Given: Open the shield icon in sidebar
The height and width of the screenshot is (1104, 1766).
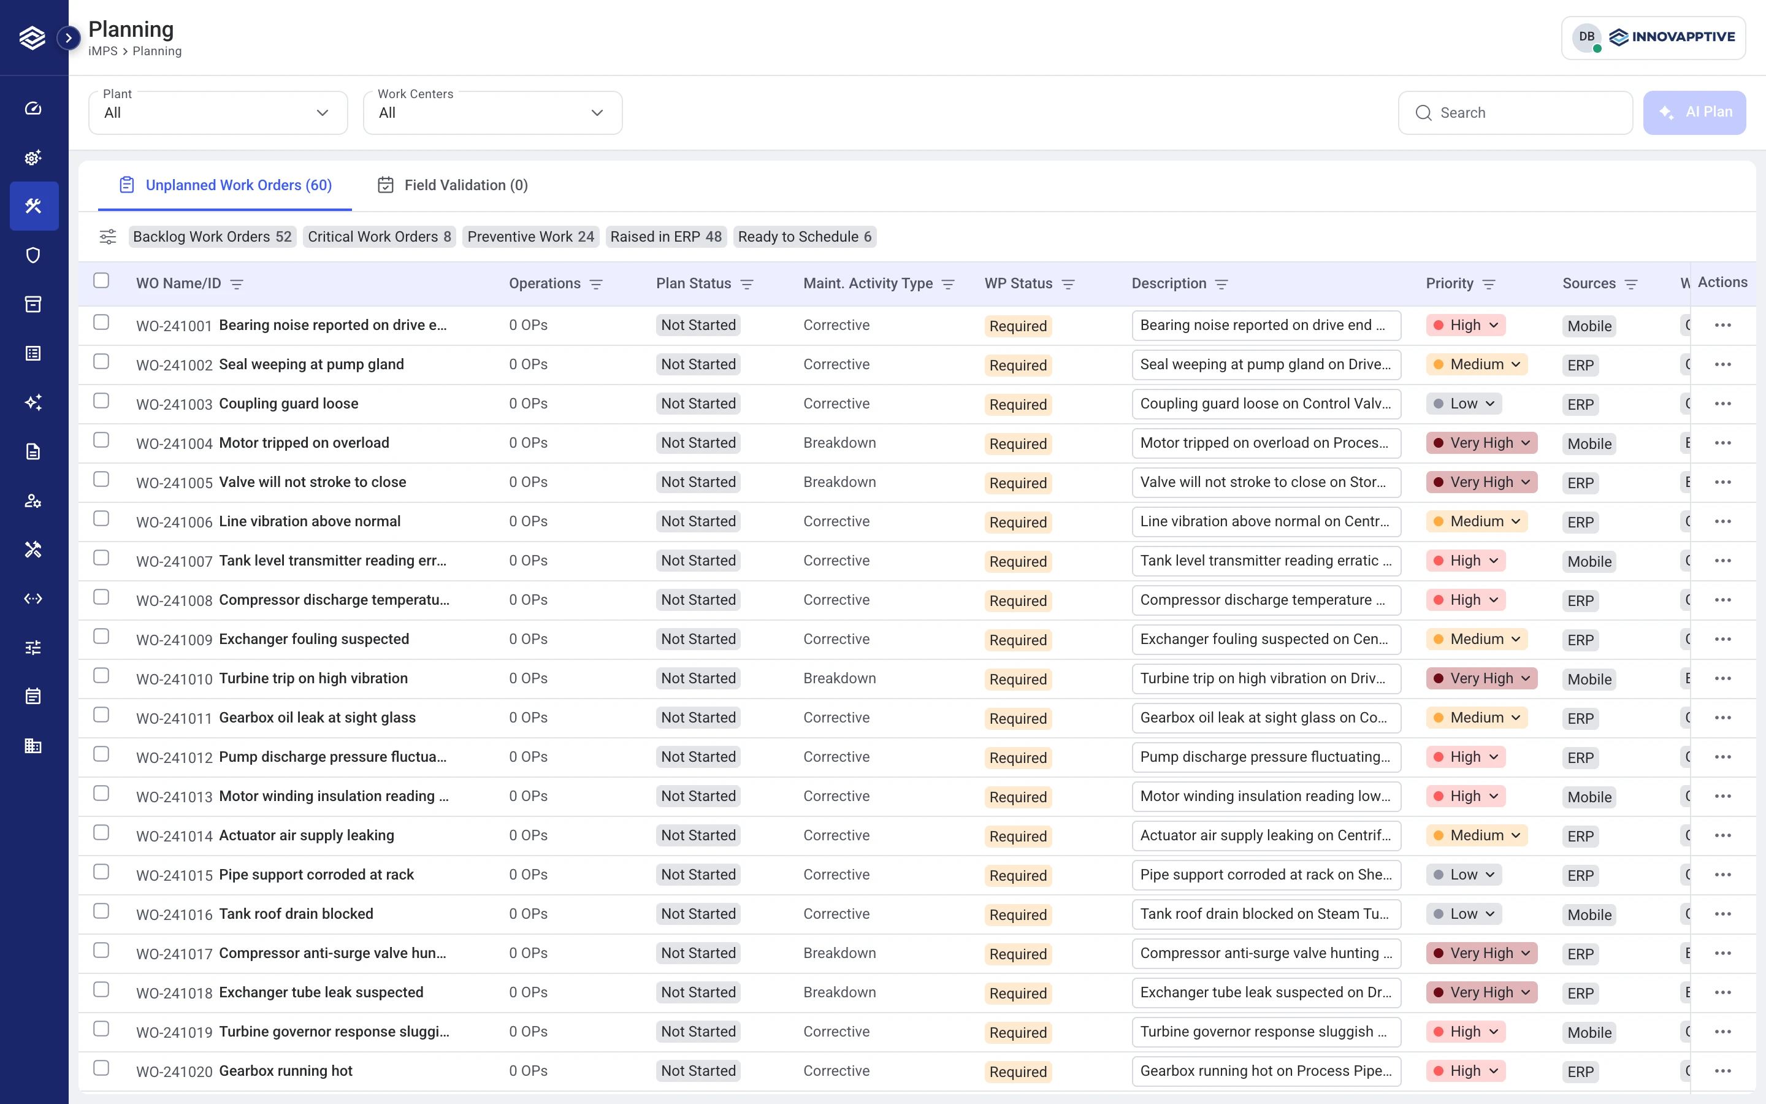Looking at the screenshot, I should click(x=33, y=255).
